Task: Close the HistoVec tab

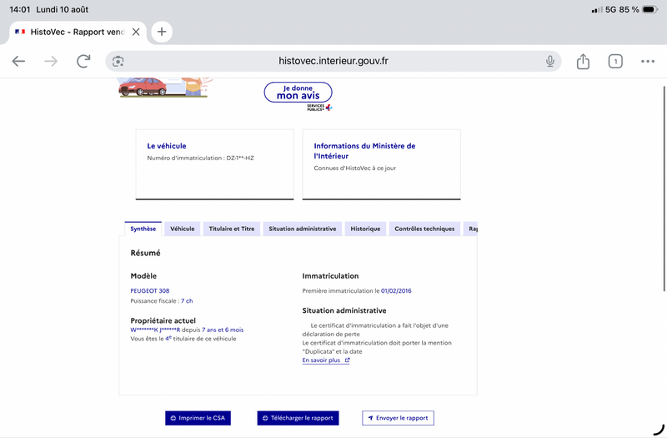Action: (x=136, y=32)
